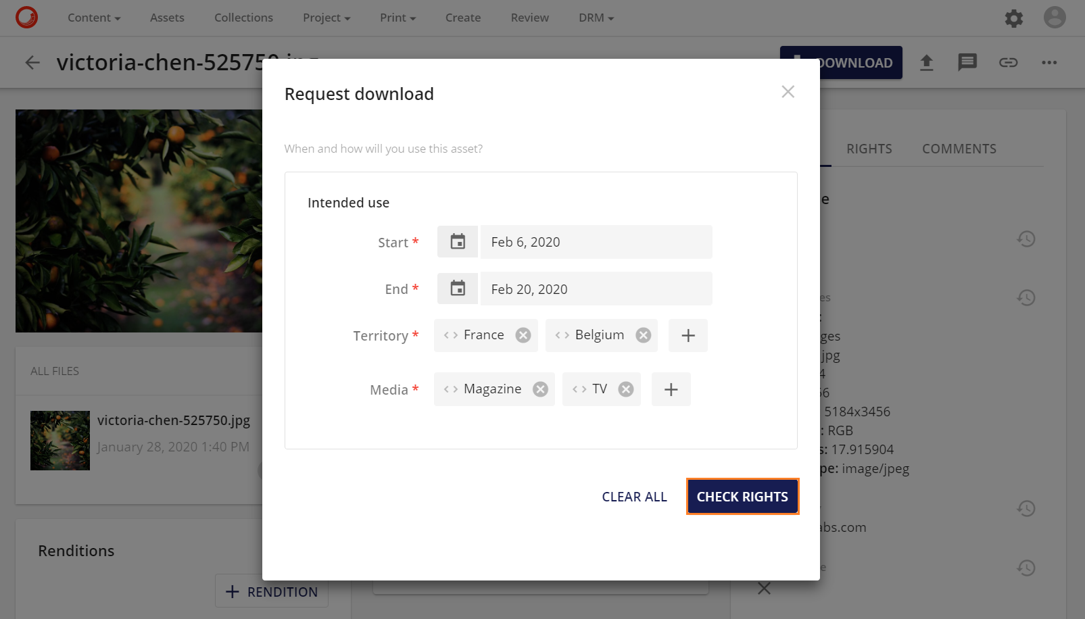Open the End date calendar picker

[x=457, y=289]
